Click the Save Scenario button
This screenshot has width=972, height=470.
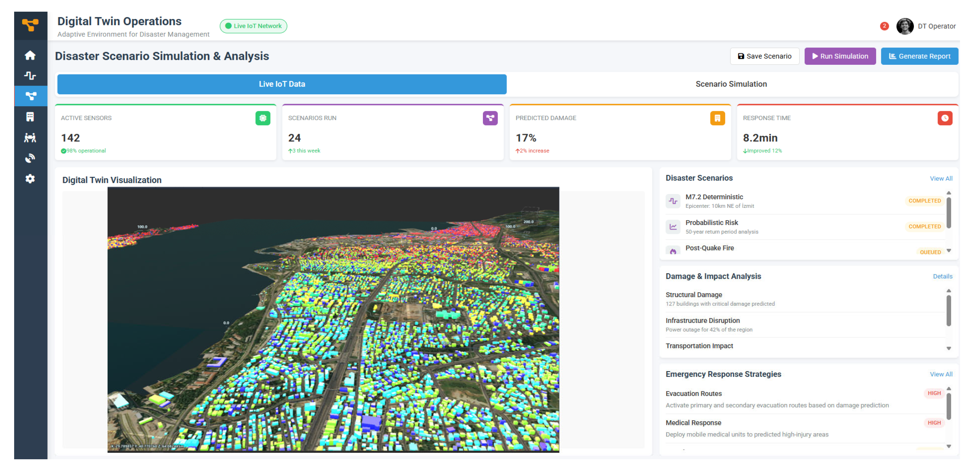(x=764, y=56)
